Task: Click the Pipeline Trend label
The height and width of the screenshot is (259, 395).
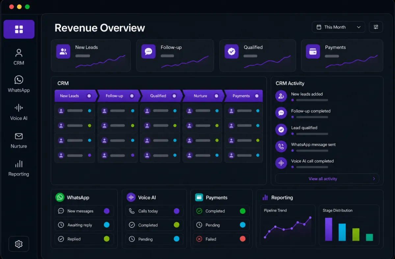Action: (x=275, y=210)
